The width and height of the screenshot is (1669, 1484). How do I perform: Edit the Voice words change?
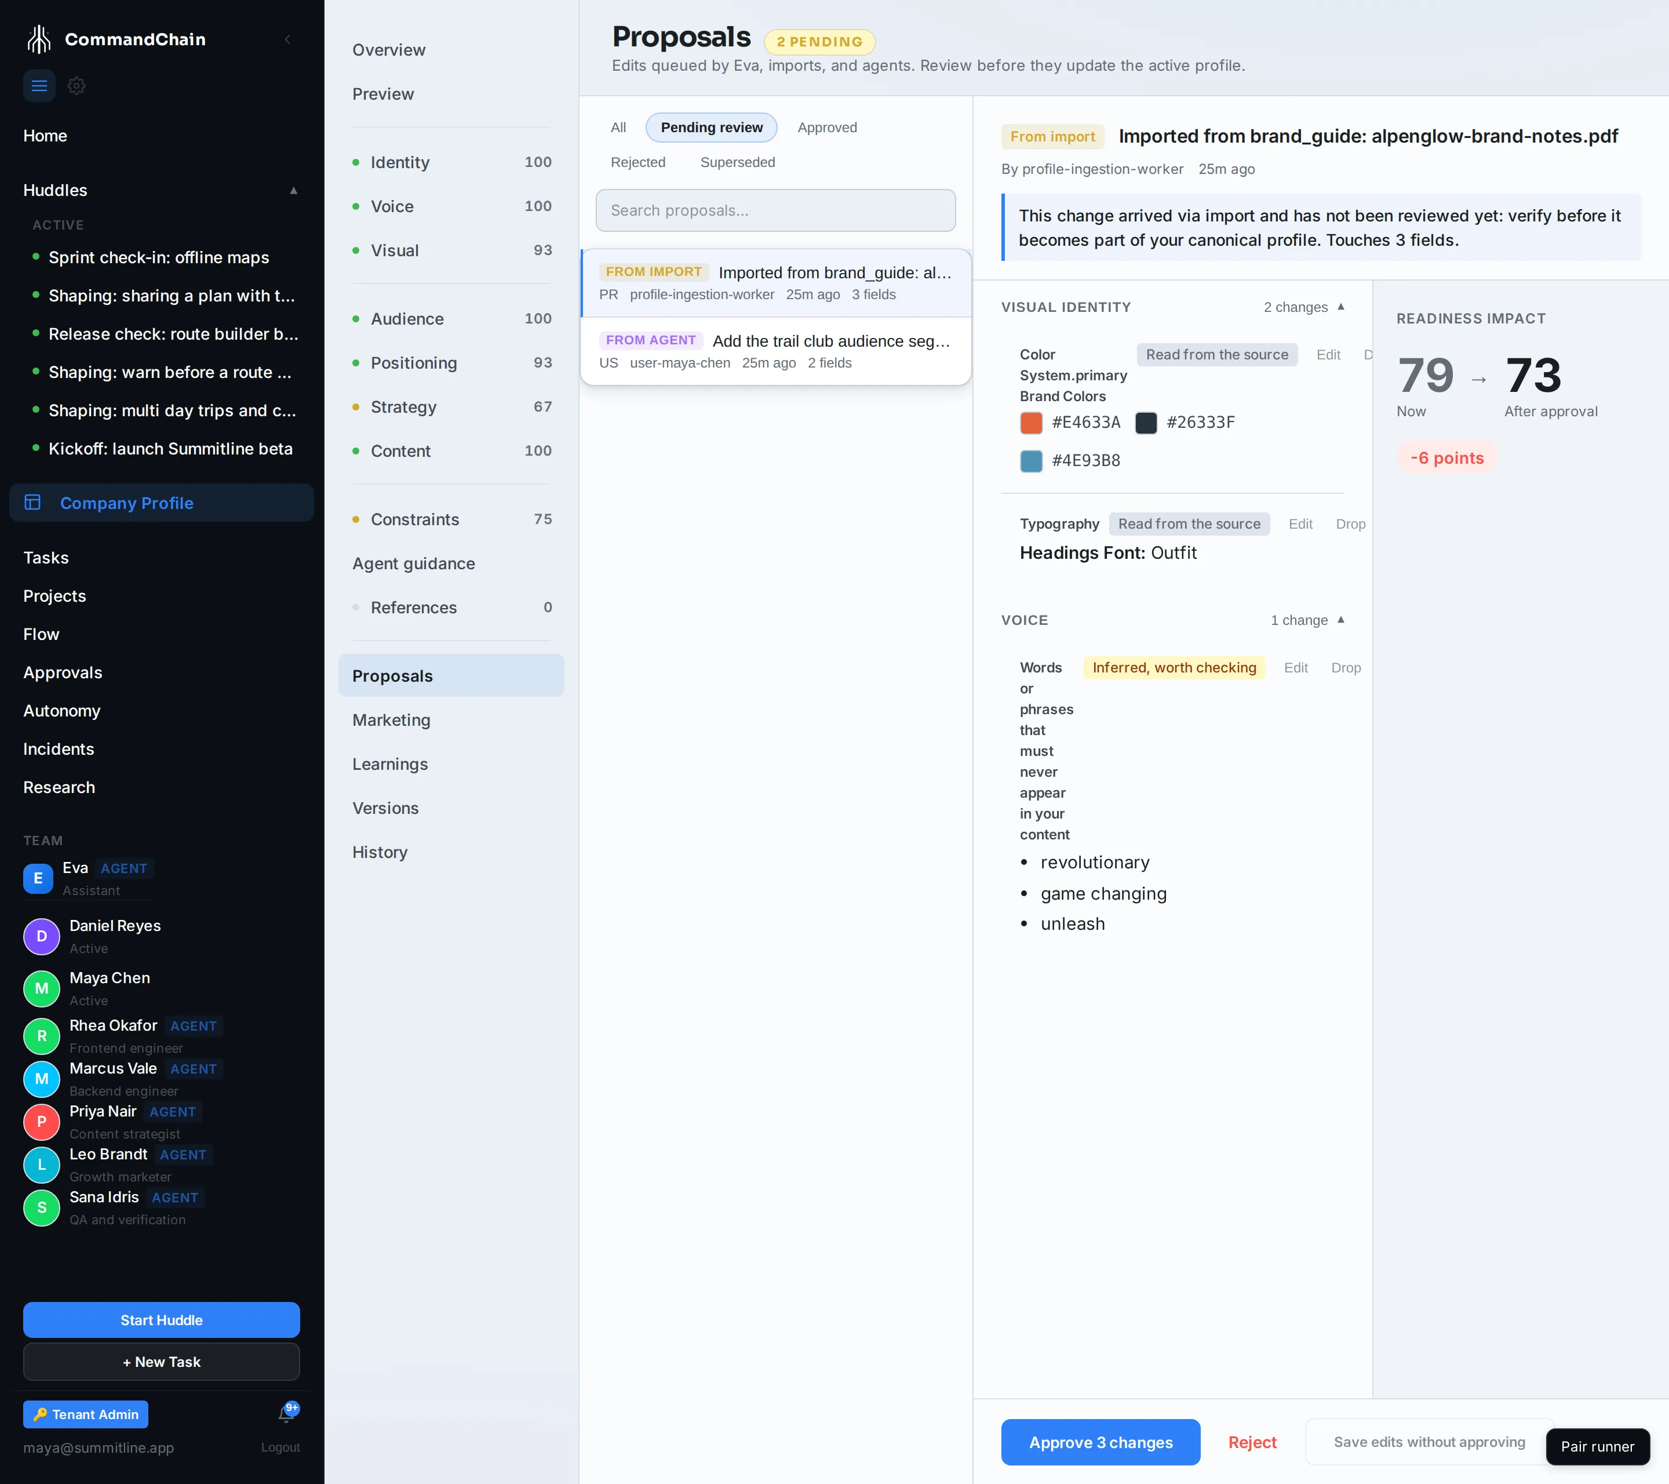click(x=1295, y=667)
